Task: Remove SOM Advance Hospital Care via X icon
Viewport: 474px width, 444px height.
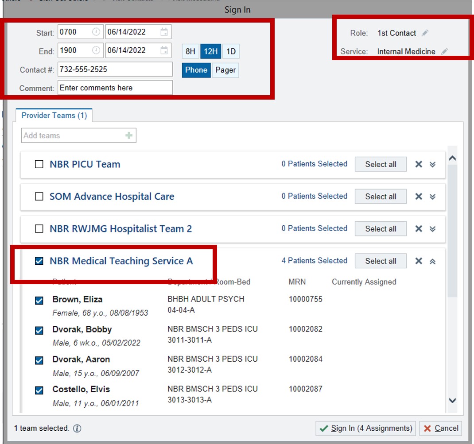Action: click(x=418, y=196)
